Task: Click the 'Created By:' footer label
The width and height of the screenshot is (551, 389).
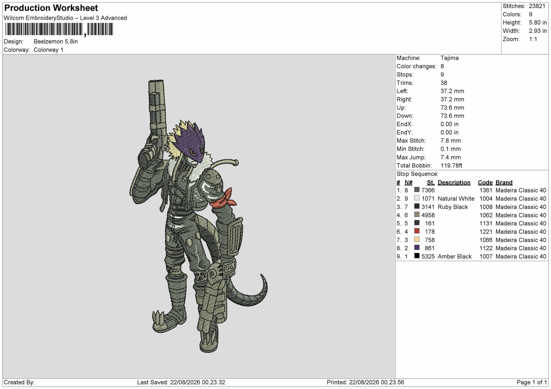Action: point(19,382)
